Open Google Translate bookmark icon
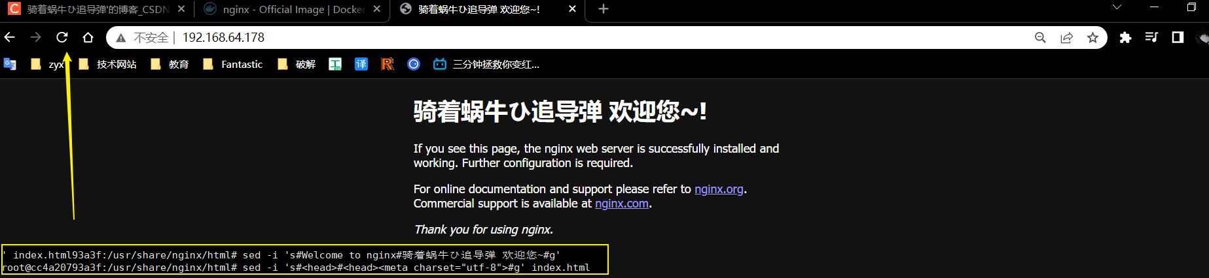The image size is (1209, 278). (10, 64)
